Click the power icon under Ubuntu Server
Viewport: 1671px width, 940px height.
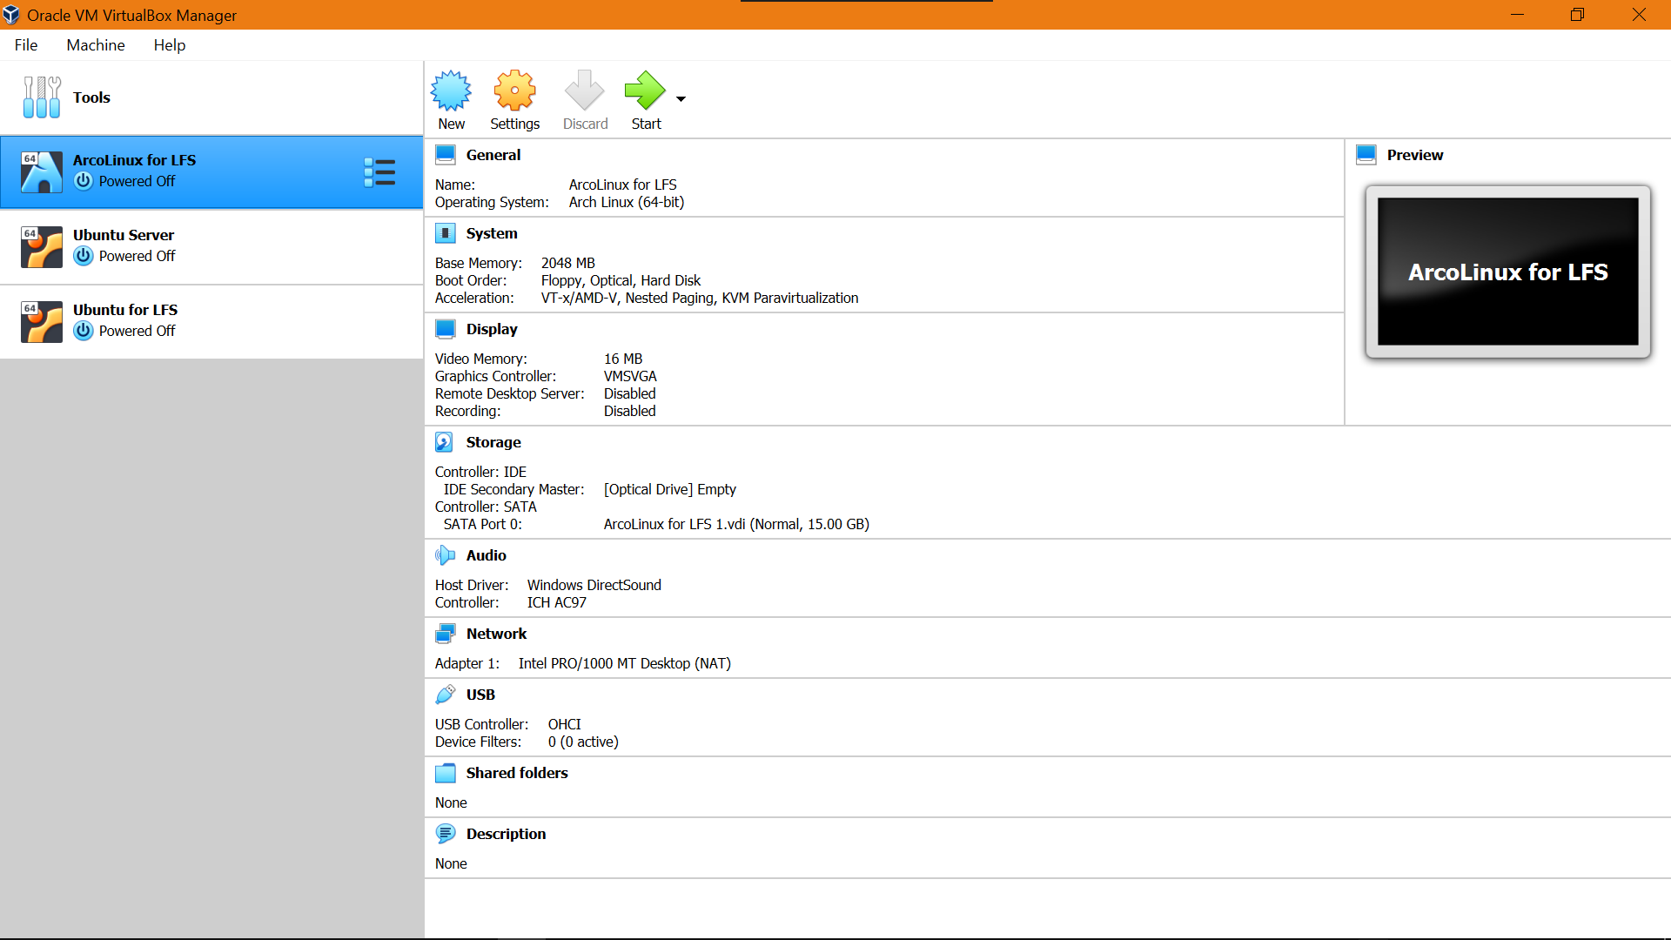[x=84, y=256]
